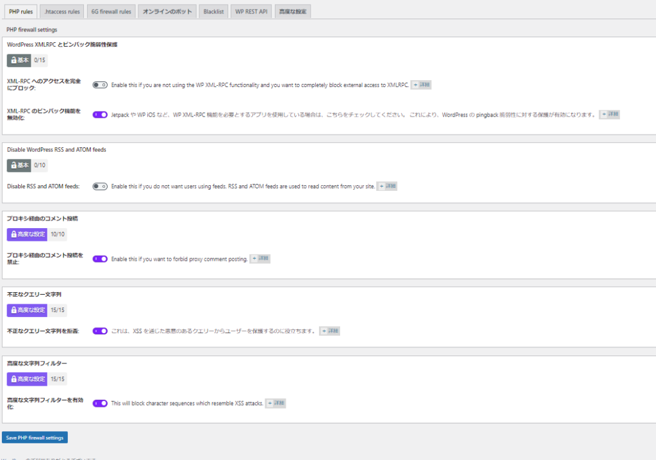Image resolution: width=656 pixels, height=460 pixels.
Task: Click 高度な設定 badge in 不正なクエリー文字列 section
Action: click(27, 310)
